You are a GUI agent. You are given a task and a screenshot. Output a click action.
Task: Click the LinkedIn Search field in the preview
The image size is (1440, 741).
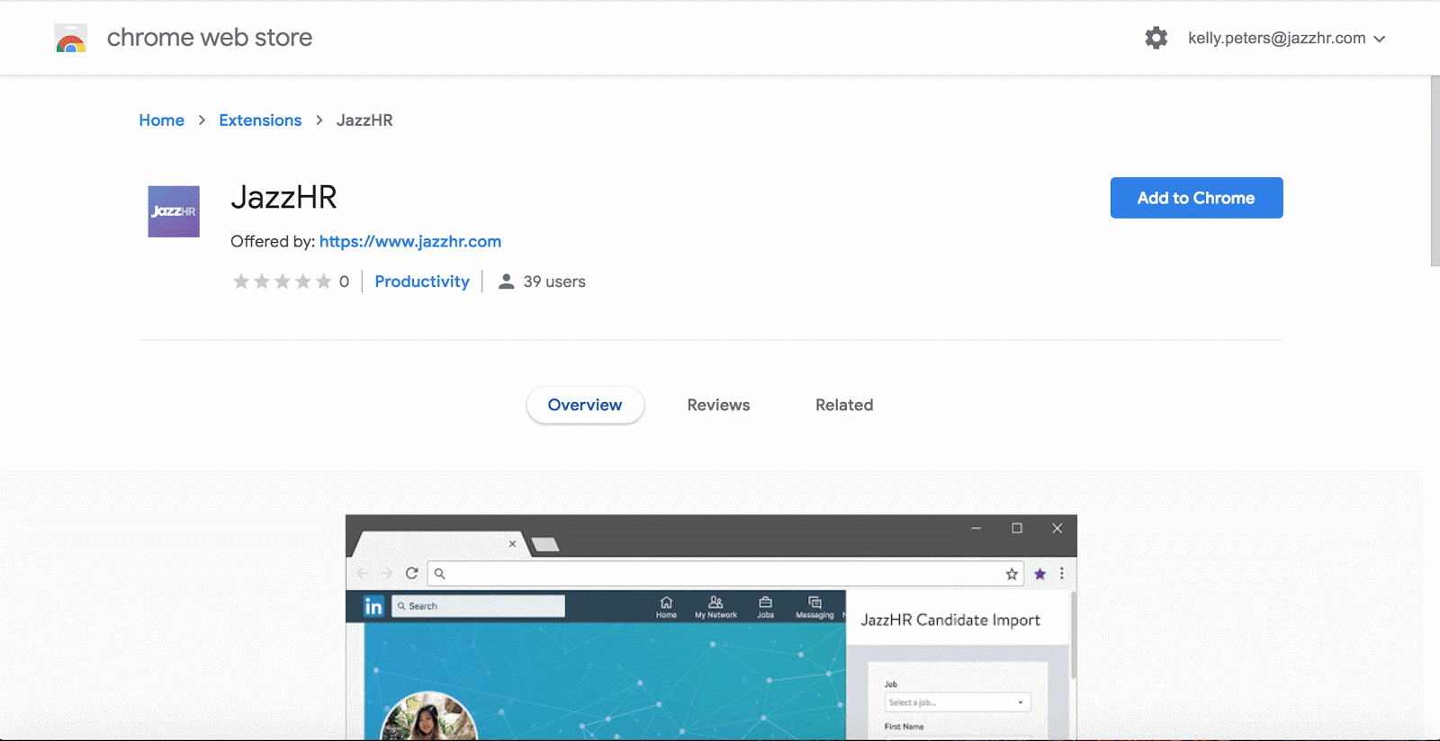tap(478, 606)
